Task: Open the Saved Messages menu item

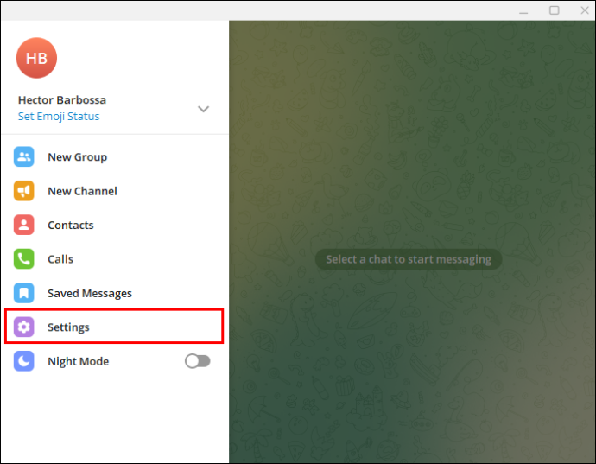Action: (114, 293)
